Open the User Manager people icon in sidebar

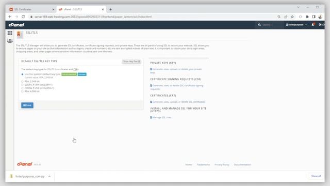point(10,41)
